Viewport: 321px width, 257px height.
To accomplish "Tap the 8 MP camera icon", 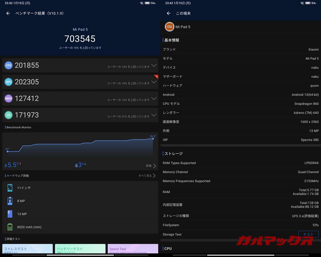I will click(x=10, y=201).
